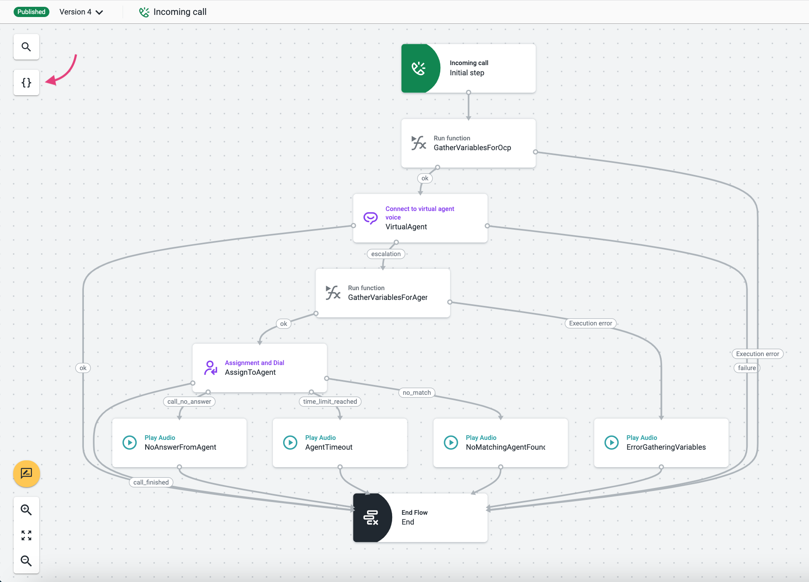The image size is (809, 582).
Task: Select the escalation transition label
Action: tap(386, 254)
